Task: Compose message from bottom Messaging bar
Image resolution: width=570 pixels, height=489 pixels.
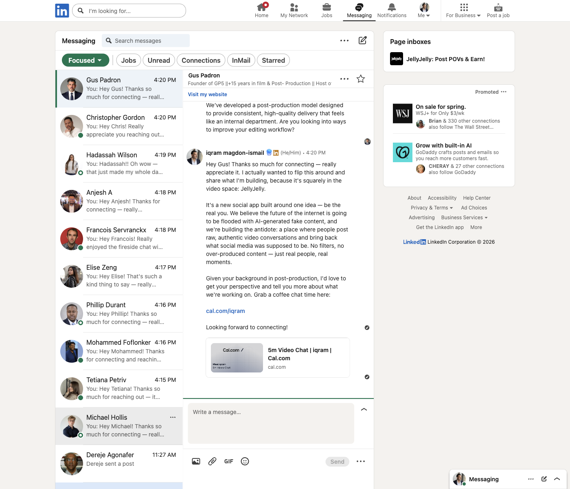Action: point(544,479)
